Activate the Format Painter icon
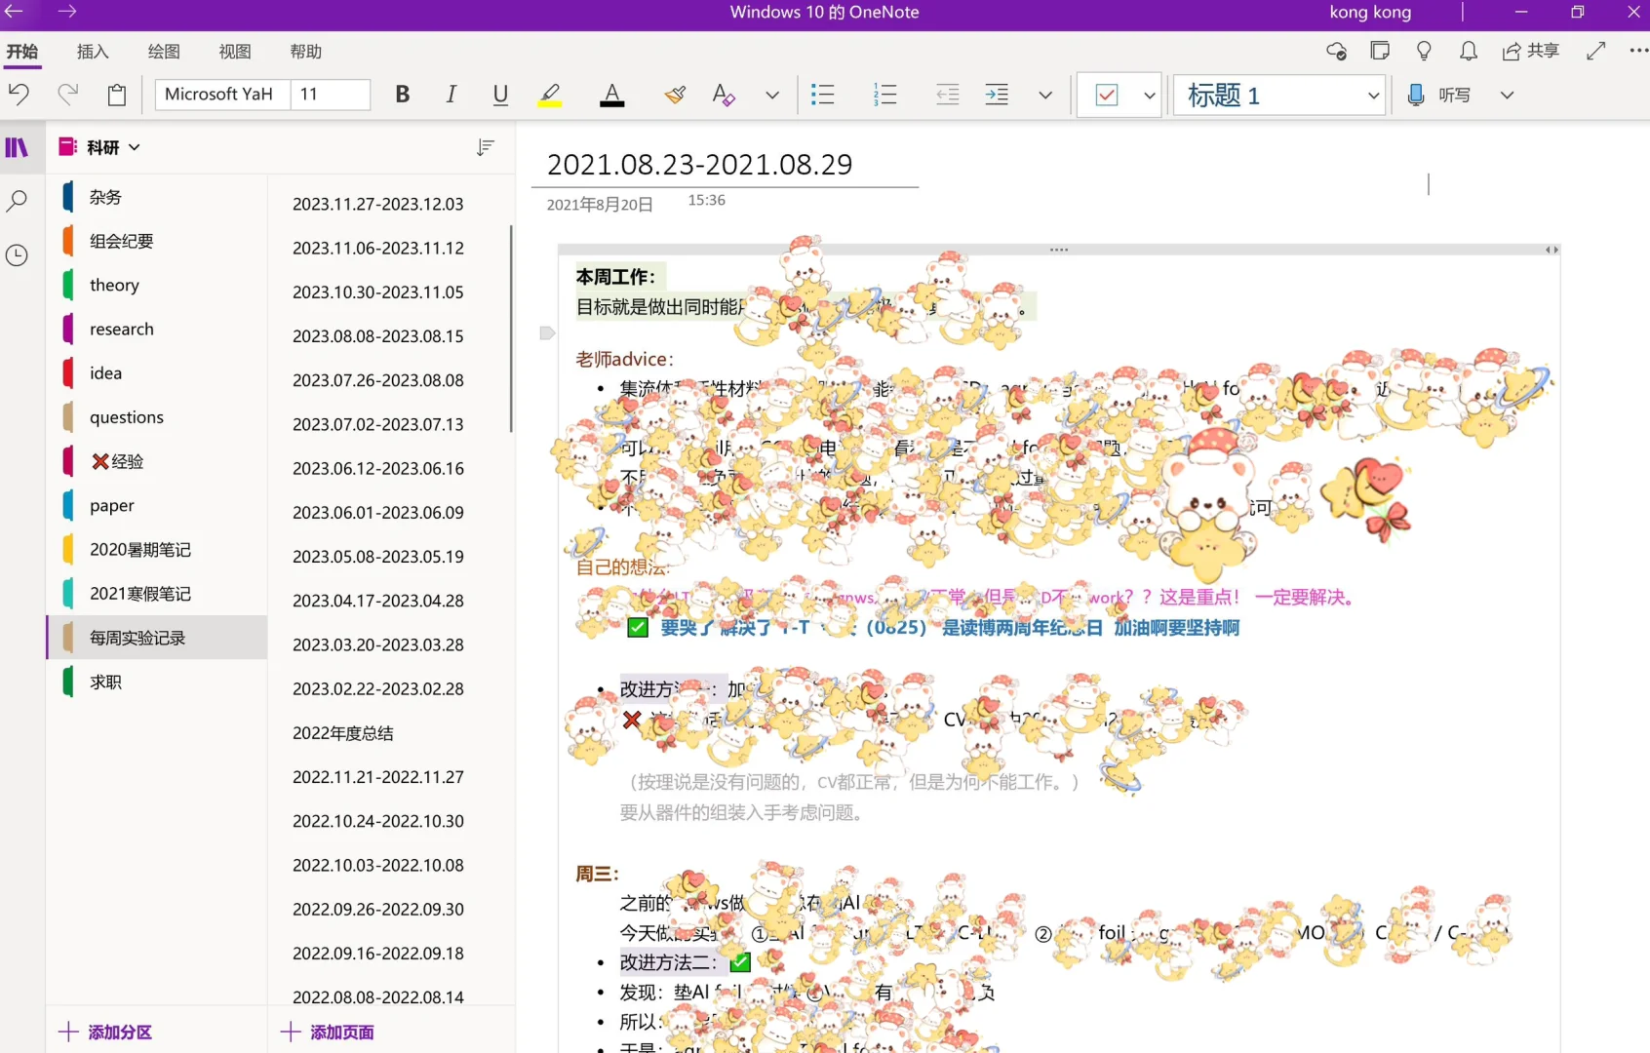Image resolution: width=1650 pixels, height=1053 pixels. pyautogui.click(x=675, y=95)
